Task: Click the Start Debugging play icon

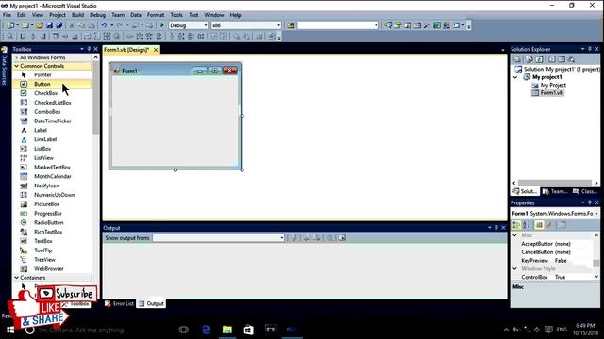Action: pyautogui.click(x=162, y=25)
